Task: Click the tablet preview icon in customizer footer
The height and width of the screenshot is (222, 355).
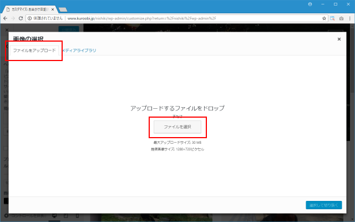Action: pyautogui.click(x=66, y=216)
